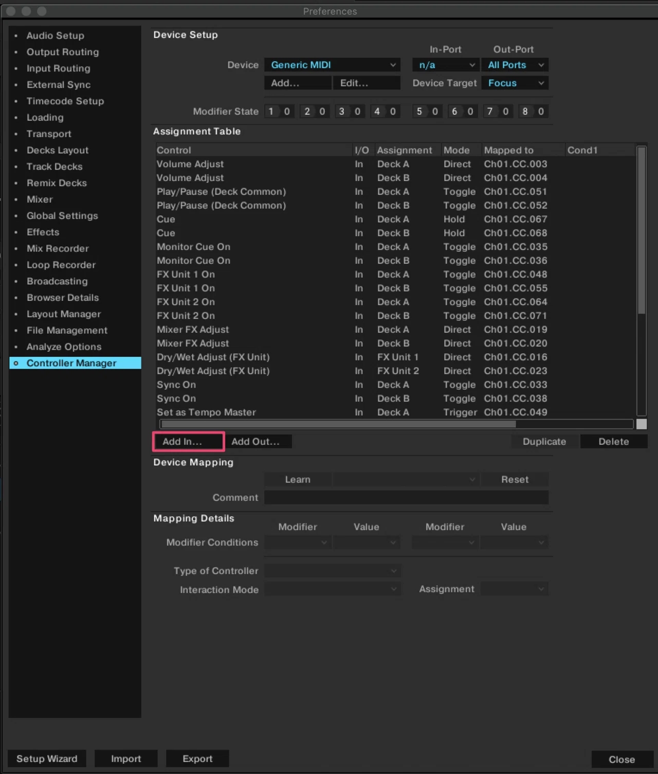Select Controller Manager in the sidebar
Screen dimensions: 658x774
pos(75,363)
